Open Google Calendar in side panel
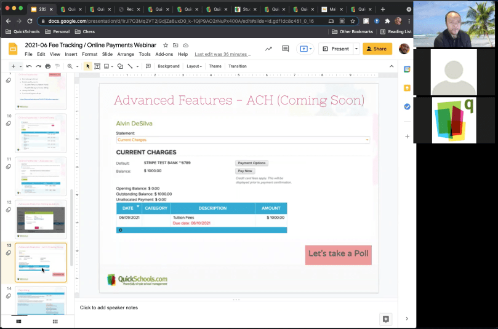 [407, 69]
